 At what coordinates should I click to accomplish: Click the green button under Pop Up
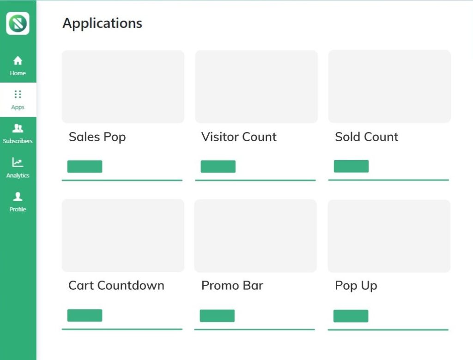[351, 316]
